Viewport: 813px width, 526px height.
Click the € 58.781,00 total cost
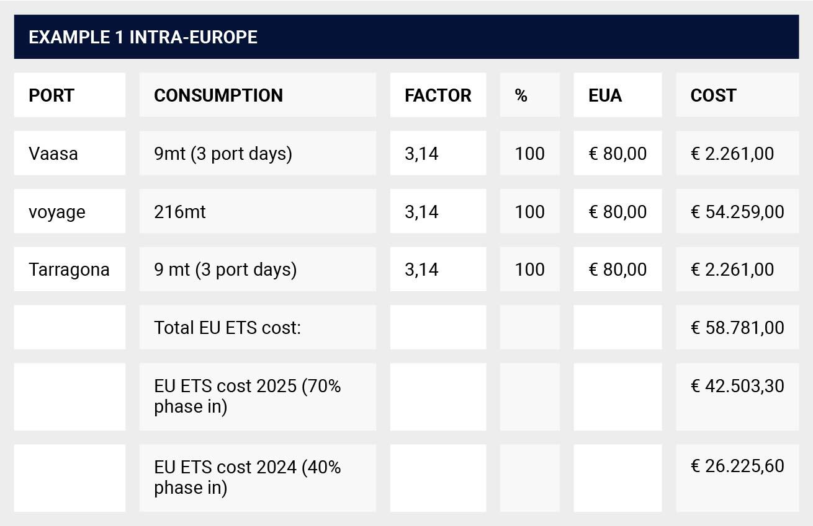(x=737, y=327)
